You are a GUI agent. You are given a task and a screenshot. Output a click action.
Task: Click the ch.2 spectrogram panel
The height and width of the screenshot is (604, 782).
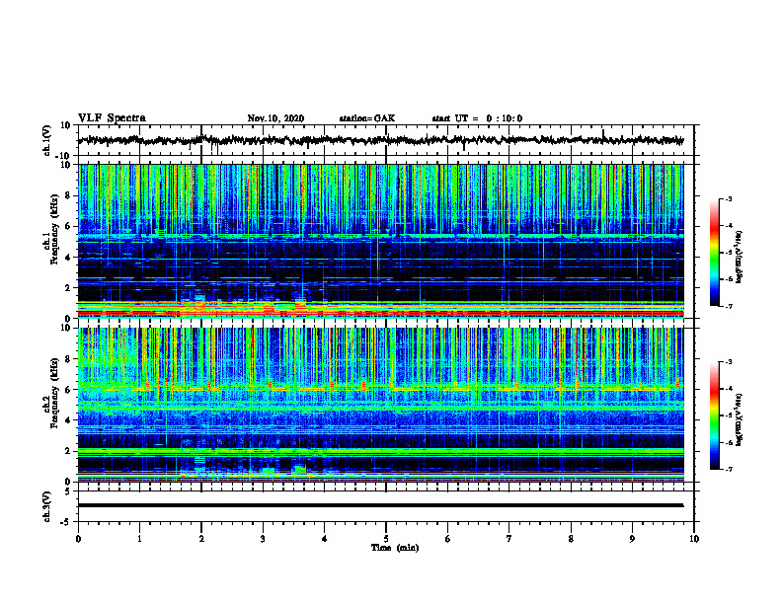point(380,405)
